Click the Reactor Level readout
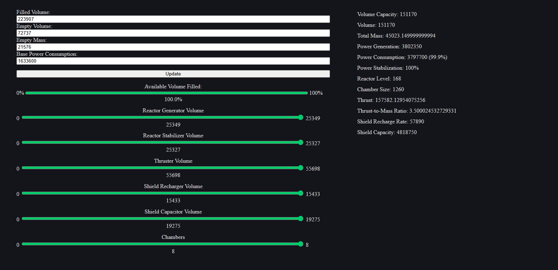The width and height of the screenshot is (558, 270). [x=379, y=79]
